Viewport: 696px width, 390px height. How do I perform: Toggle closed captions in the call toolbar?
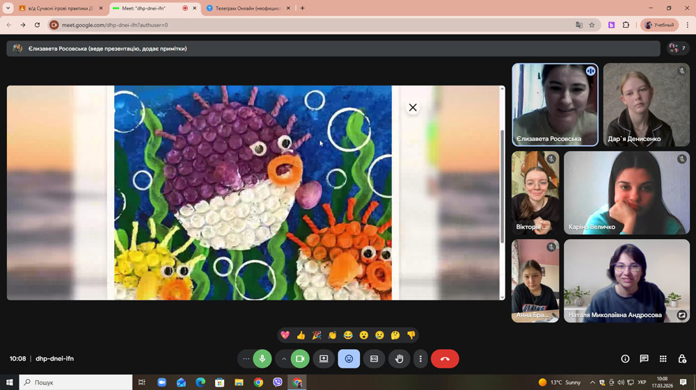point(374,359)
